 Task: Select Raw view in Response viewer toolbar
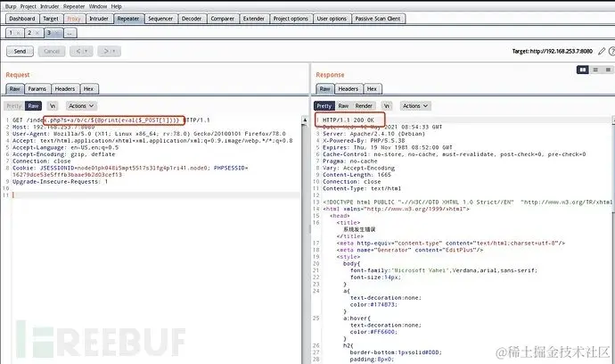point(343,106)
